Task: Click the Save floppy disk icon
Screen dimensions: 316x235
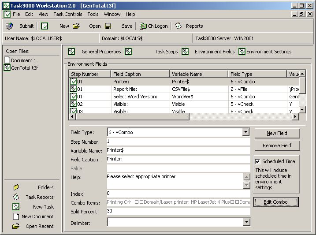Action: [108, 26]
